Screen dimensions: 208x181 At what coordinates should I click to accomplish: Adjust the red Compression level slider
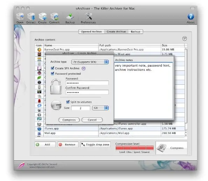135,148
